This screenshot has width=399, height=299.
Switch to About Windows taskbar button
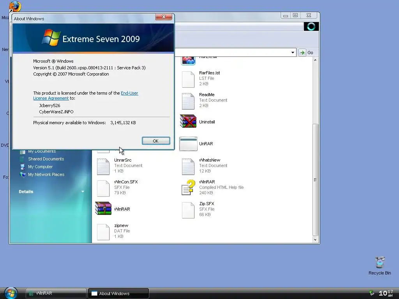pos(118,294)
